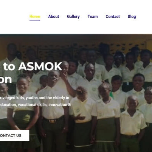Click the heading's second line ending 'on'
This screenshot has height=152, width=152.
6,79
